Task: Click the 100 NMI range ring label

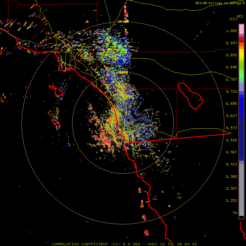Action: pyautogui.click(x=123, y=22)
